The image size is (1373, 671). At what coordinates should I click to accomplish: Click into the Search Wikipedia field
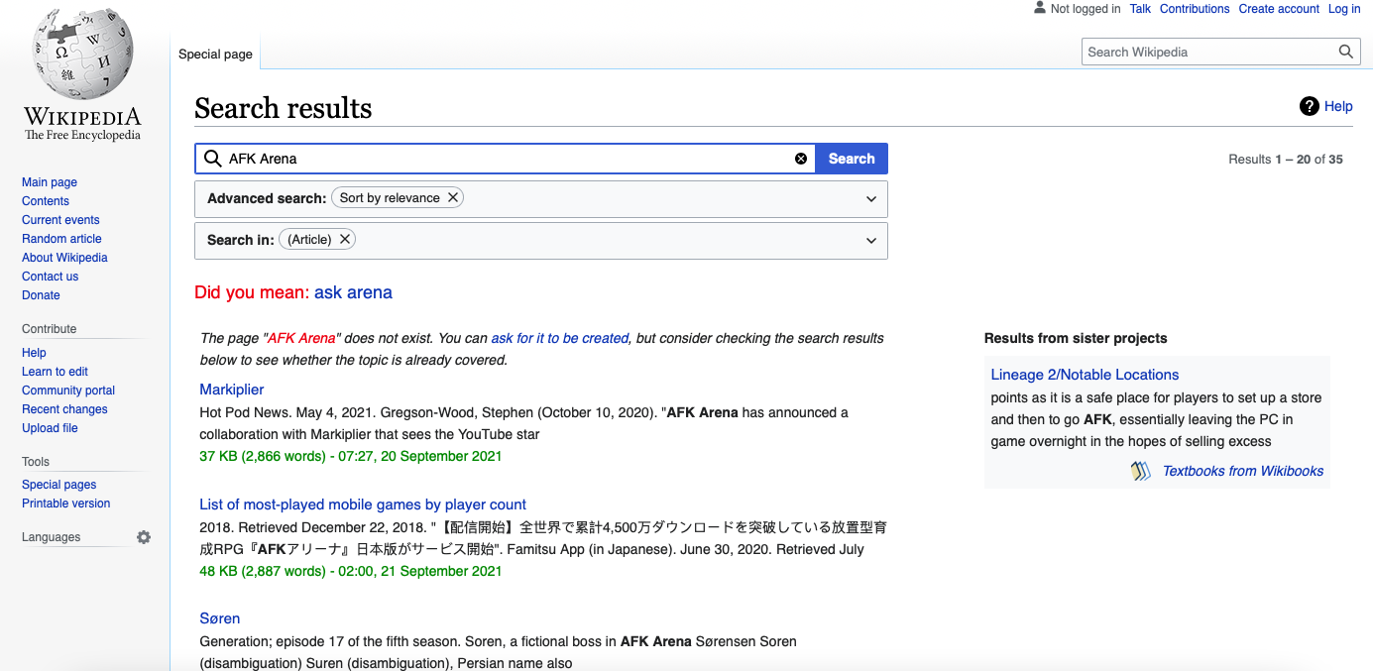(x=1207, y=53)
